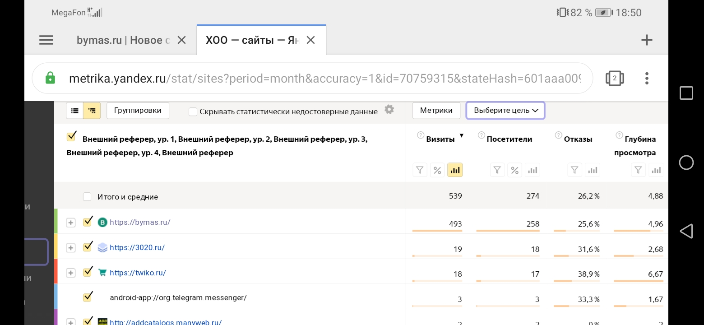This screenshot has height=325, width=704.
Task: Sort by the Визиты column header
Action: (440, 139)
